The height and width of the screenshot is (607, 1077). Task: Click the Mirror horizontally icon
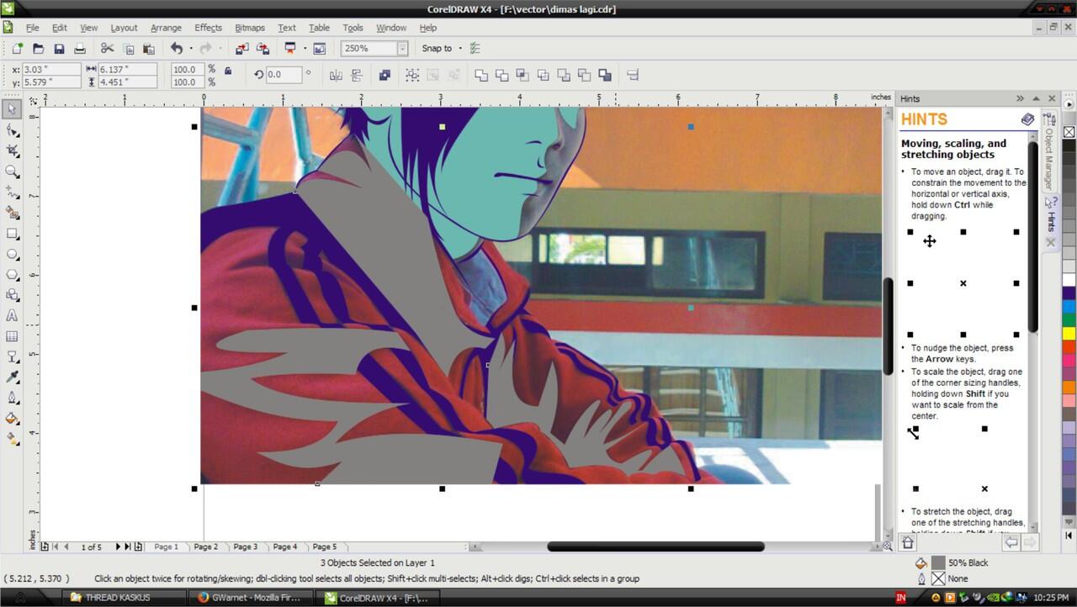click(x=336, y=75)
